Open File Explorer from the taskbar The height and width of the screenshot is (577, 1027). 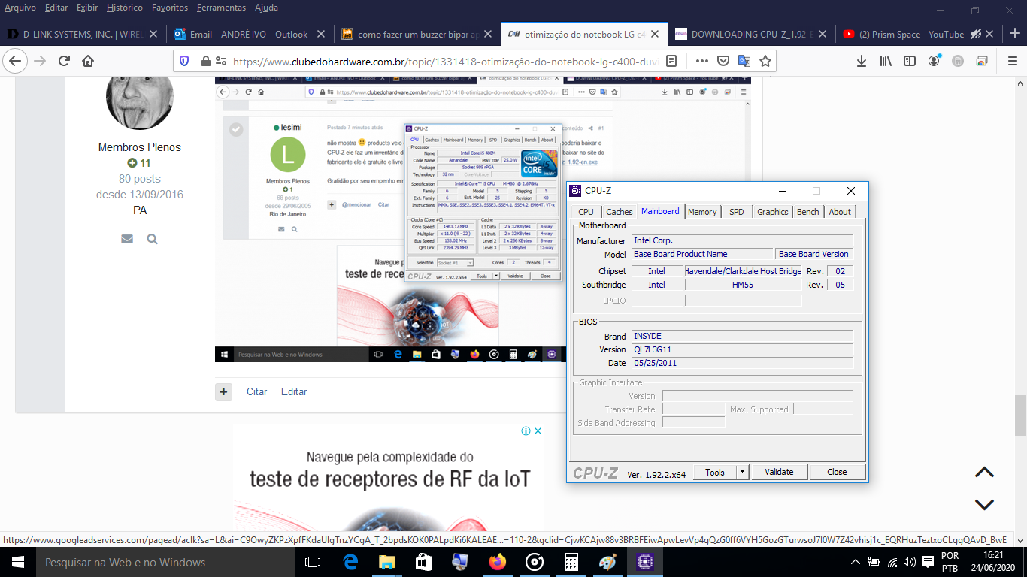click(386, 562)
